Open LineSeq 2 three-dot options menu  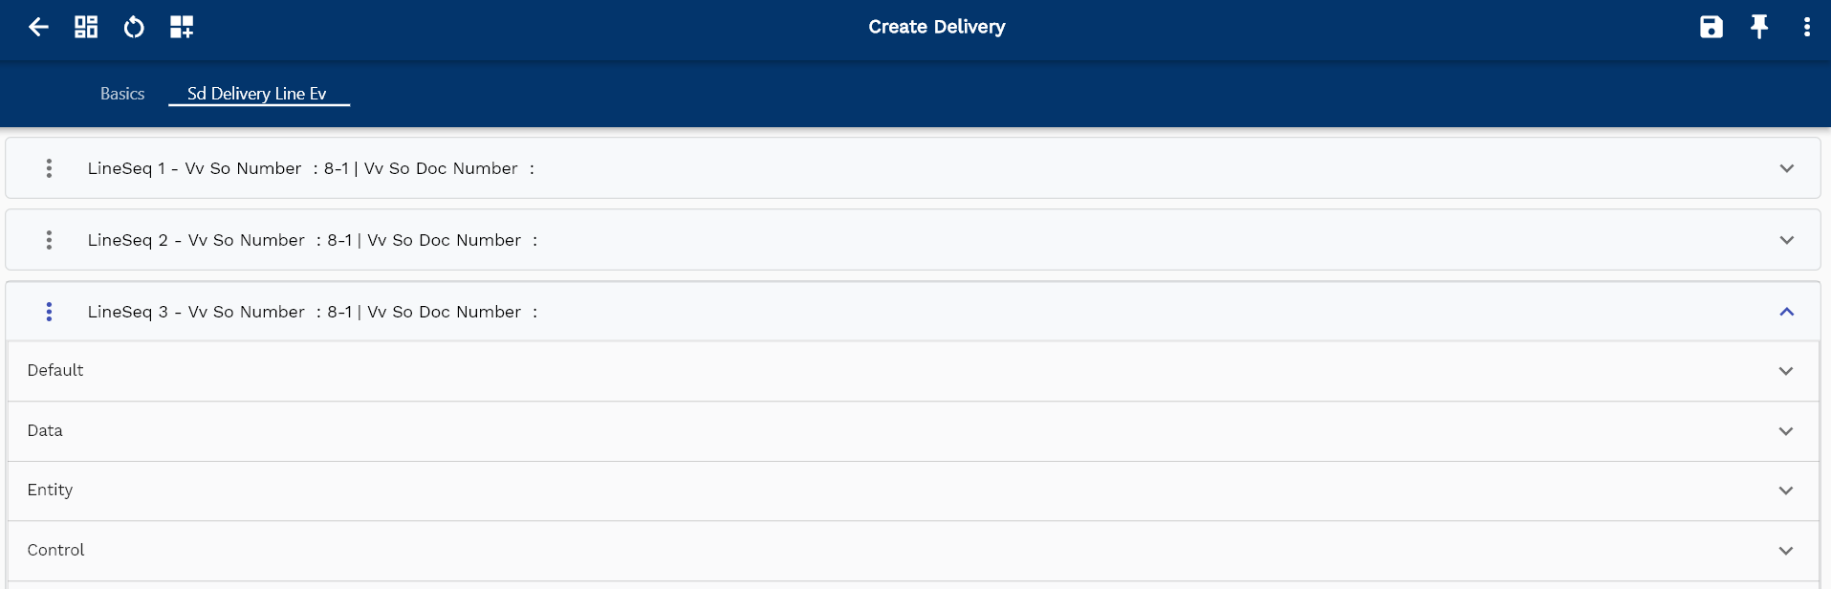pyautogui.click(x=49, y=240)
